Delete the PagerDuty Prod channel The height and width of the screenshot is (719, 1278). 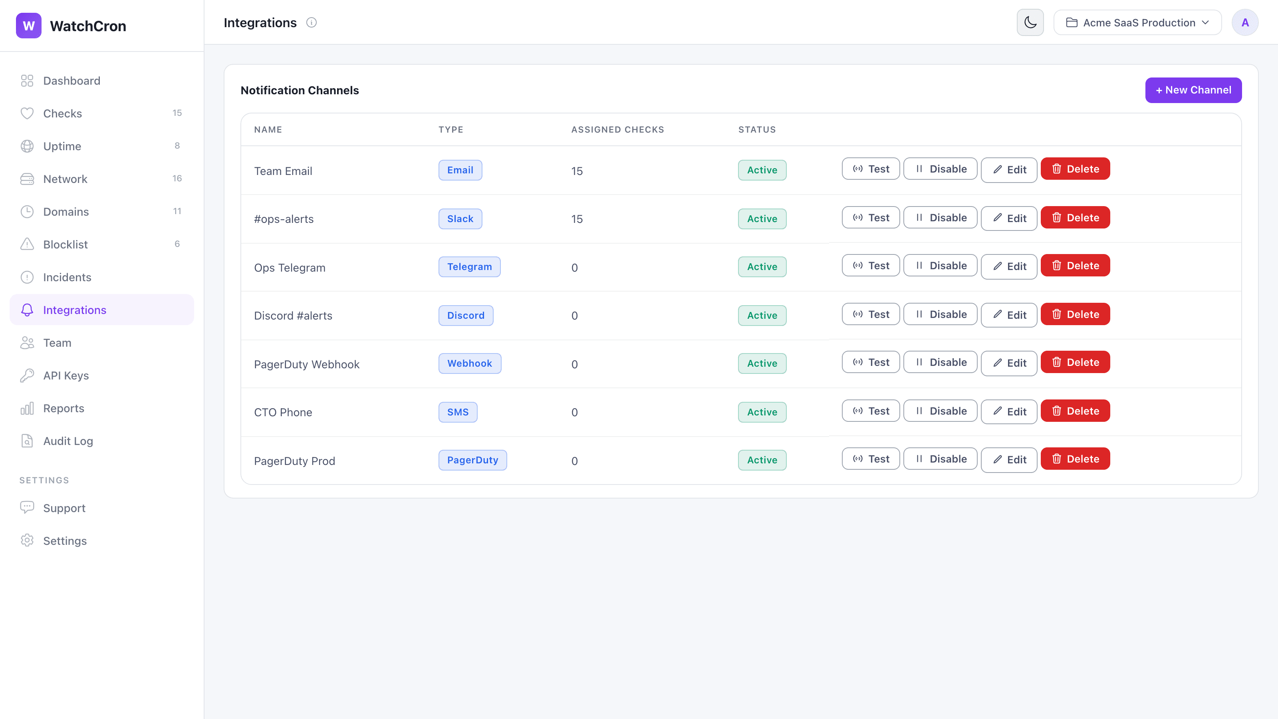pyautogui.click(x=1075, y=459)
